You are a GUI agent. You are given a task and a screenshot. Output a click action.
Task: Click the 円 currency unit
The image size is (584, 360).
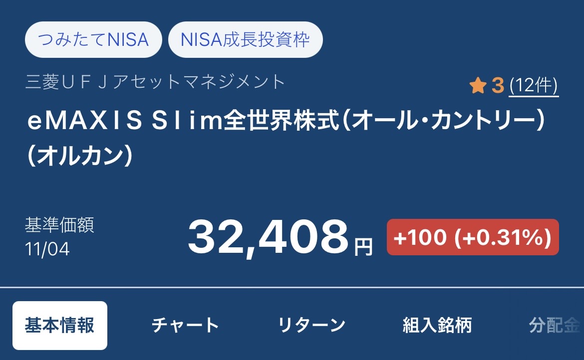coord(363,247)
